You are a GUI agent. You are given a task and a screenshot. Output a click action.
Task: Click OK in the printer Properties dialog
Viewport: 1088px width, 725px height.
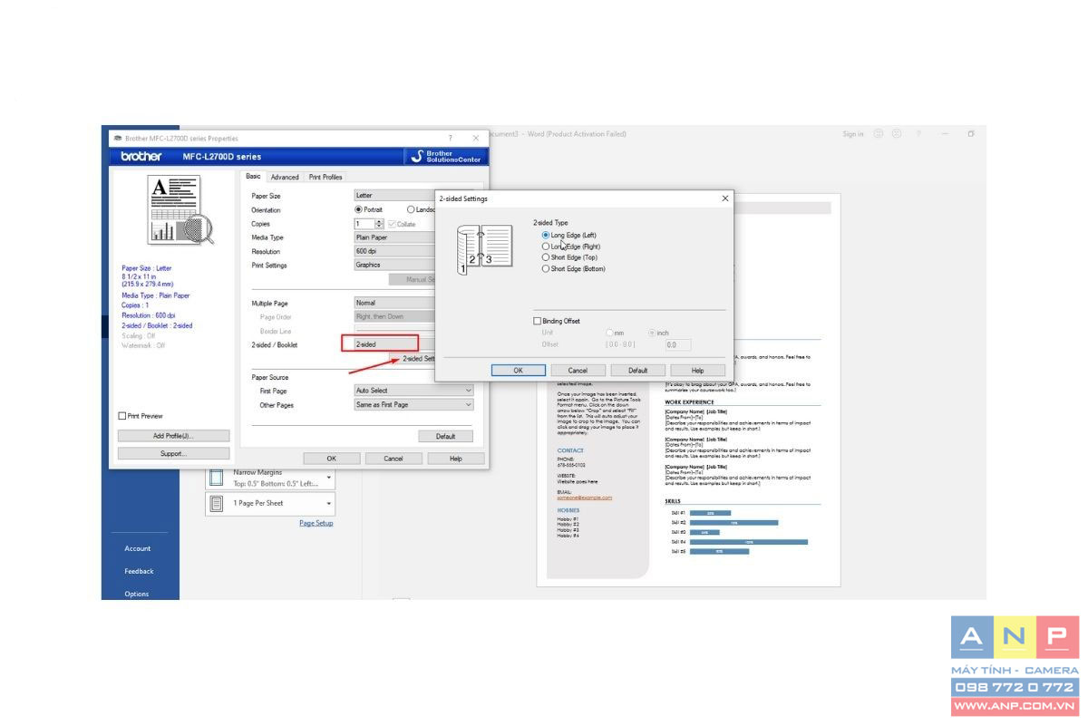(331, 459)
